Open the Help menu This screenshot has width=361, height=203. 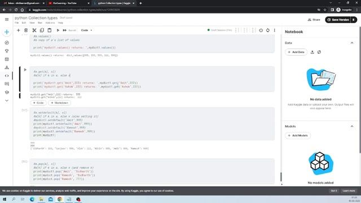tap(60, 23)
